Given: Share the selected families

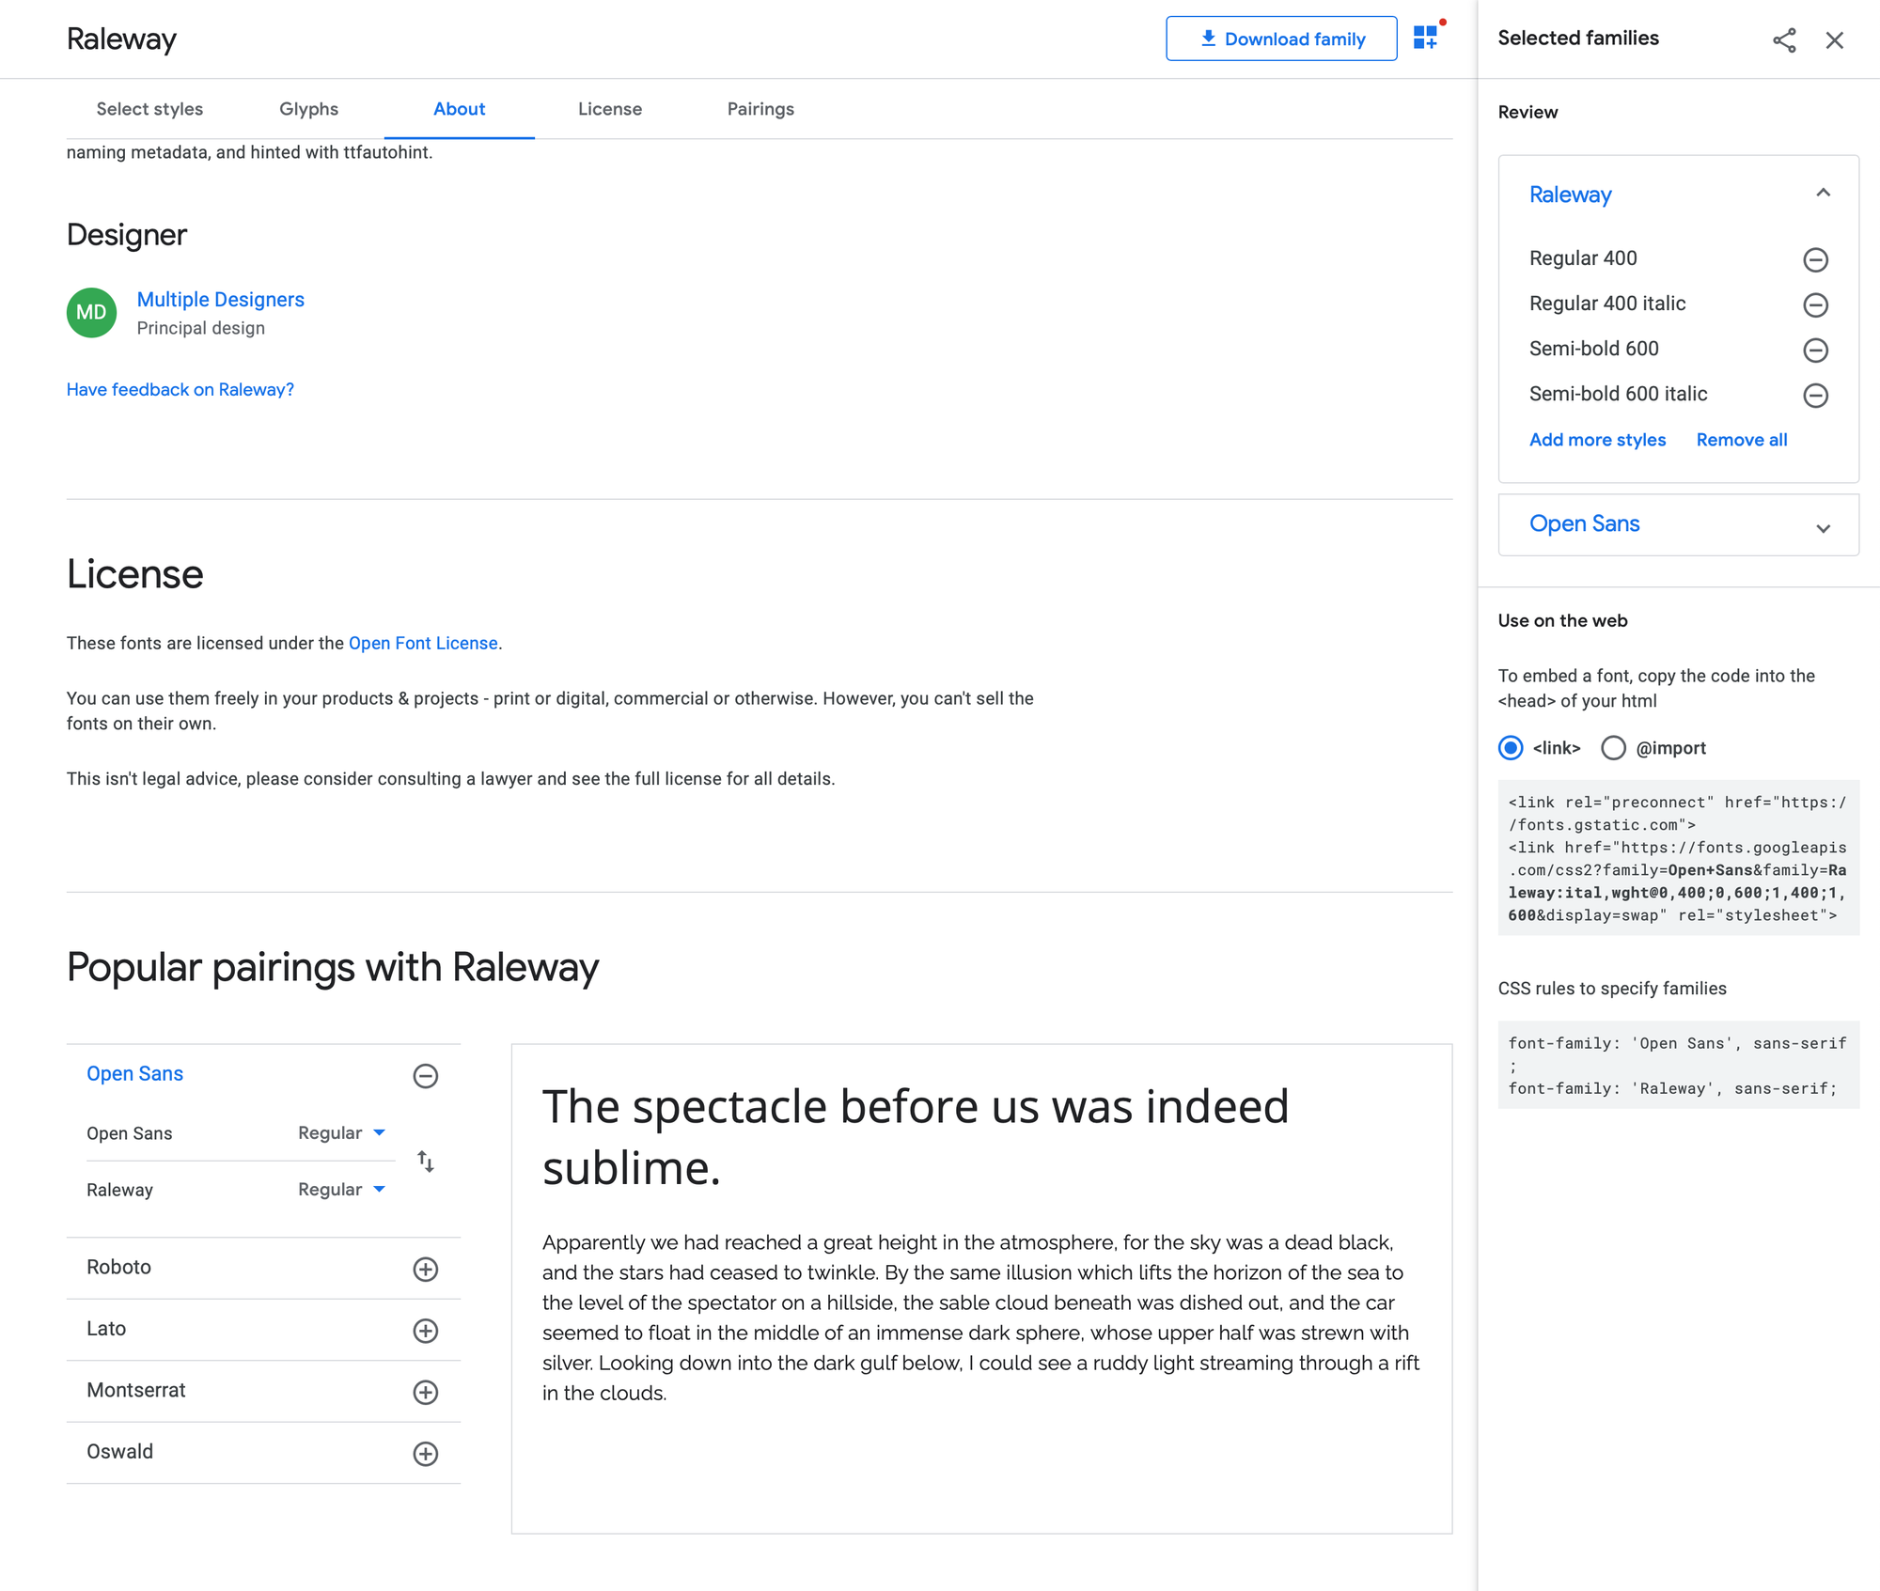Looking at the screenshot, I should pyautogui.click(x=1784, y=39).
